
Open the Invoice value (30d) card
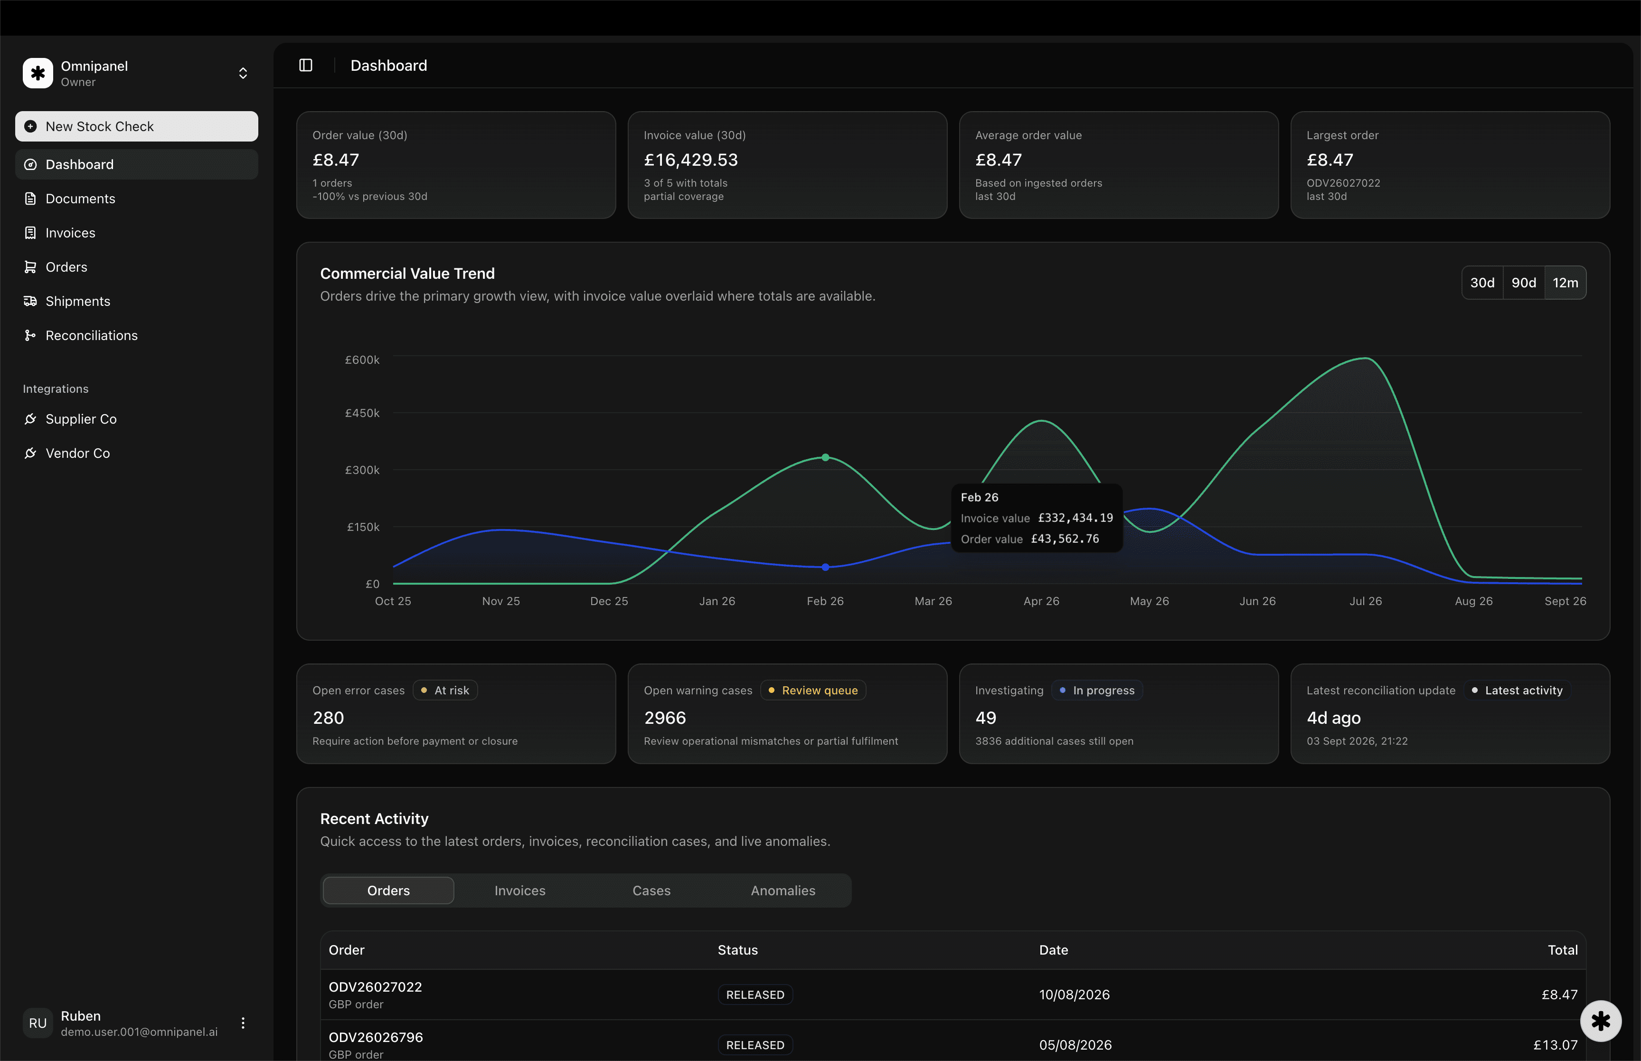click(787, 165)
